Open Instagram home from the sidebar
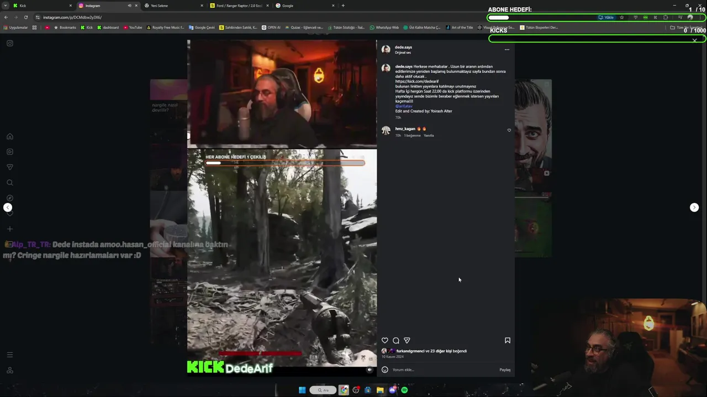Image resolution: width=707 pixels, height=397 pixels. tap(10, 136)
